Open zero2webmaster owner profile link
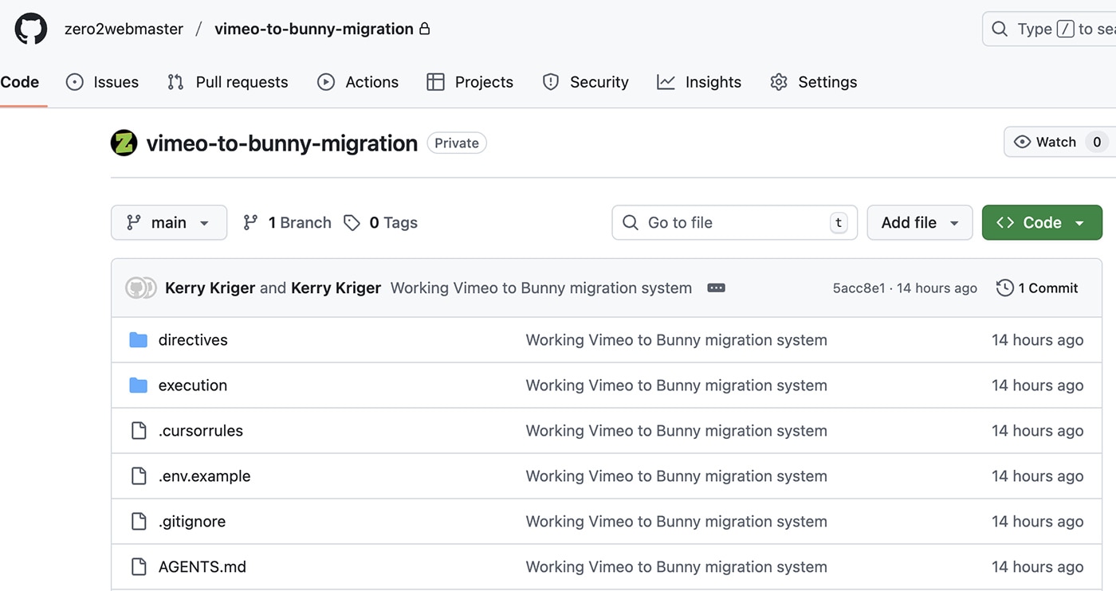Screen dimensions: 1116x591 [124, 29]
